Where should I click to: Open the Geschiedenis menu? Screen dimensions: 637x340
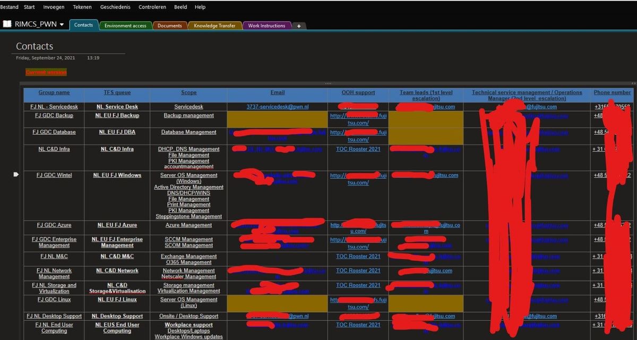(x=115, y=7)
